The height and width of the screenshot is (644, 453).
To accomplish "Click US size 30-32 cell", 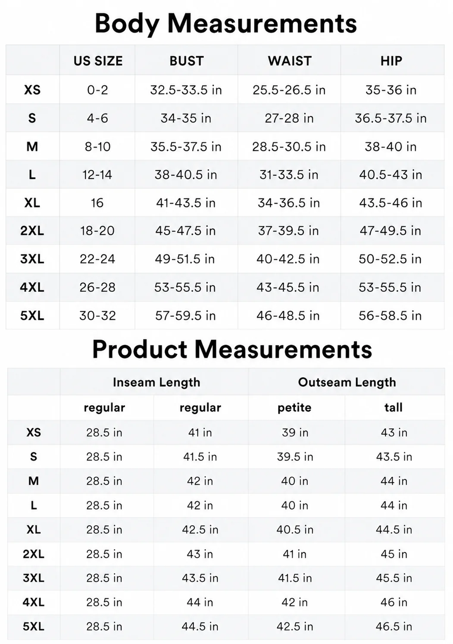I will (x=98, y=316).
